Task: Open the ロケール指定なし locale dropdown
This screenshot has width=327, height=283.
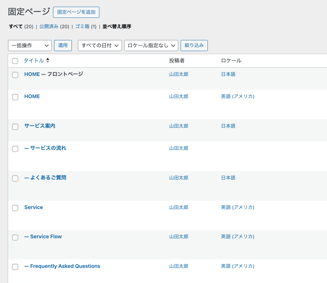Action: pos(151,45)
